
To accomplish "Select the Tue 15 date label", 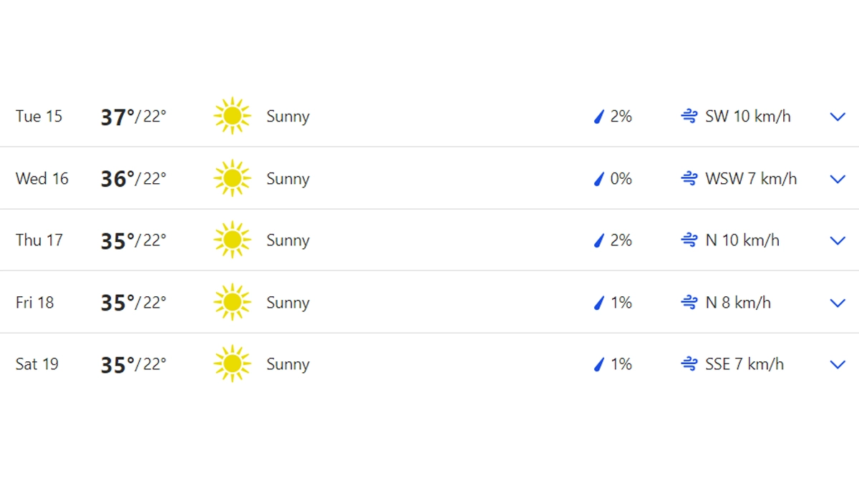I will (x=39, y=117).
